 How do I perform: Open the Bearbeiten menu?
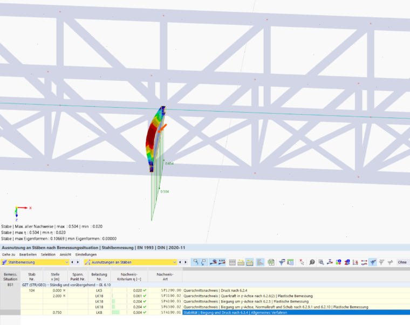point(28,254)
